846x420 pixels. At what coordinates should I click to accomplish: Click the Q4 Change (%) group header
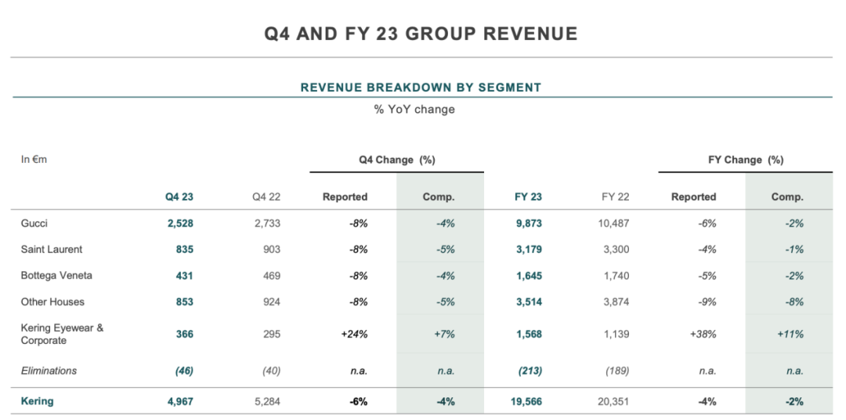396,160
